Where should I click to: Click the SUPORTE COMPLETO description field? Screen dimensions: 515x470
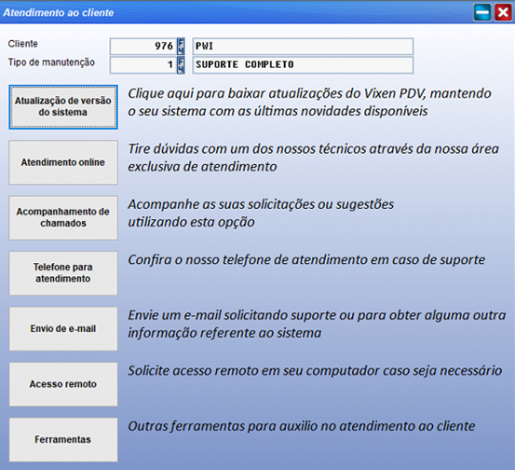[303, 64]
